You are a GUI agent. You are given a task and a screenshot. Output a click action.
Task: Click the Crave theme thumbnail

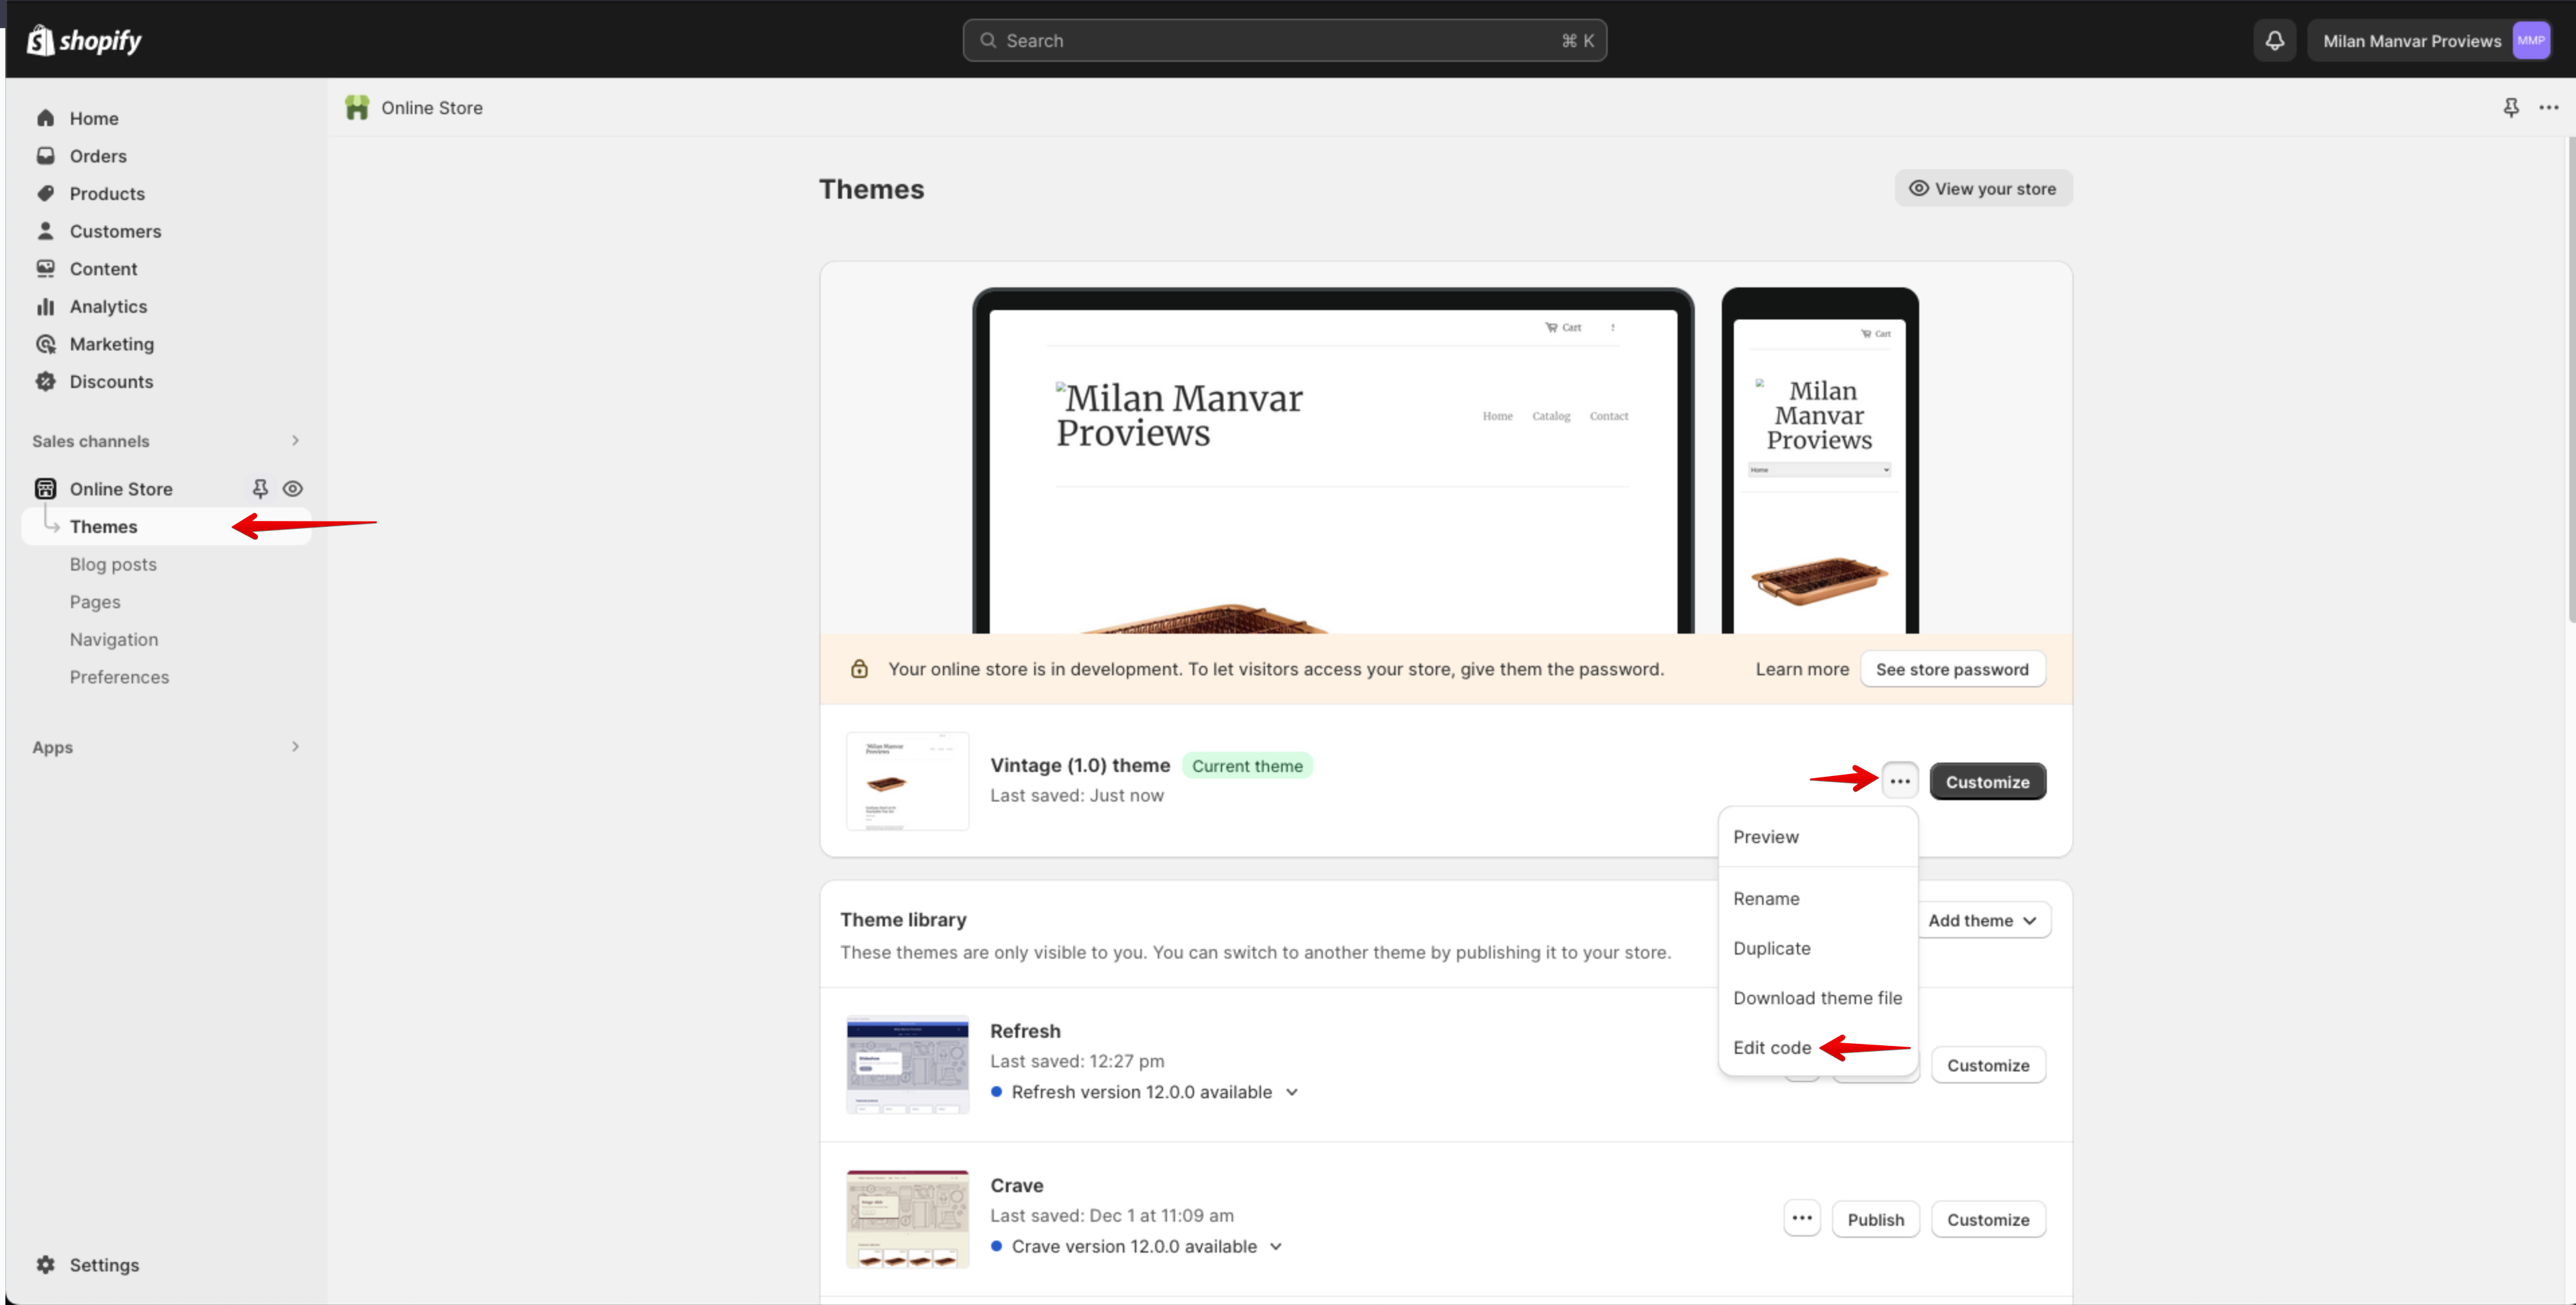click(x=907, y=1218)
